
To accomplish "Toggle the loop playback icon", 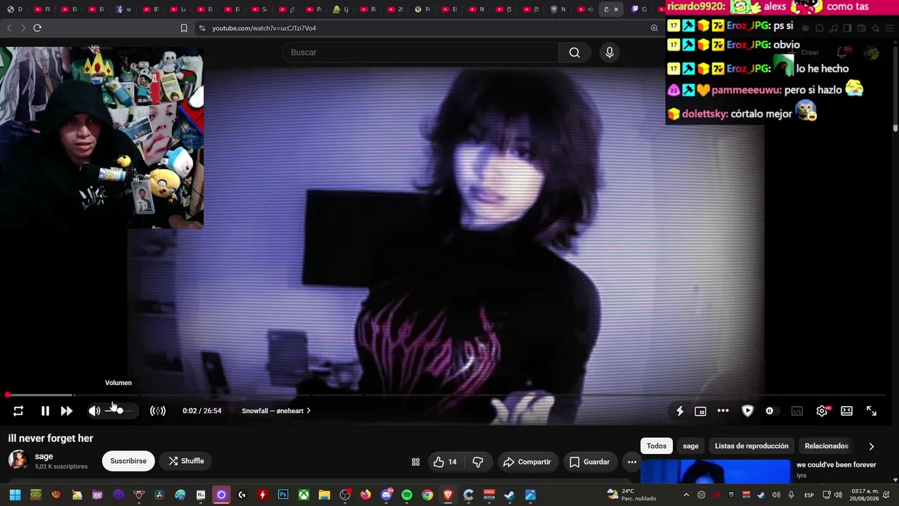I will (18, 411).
